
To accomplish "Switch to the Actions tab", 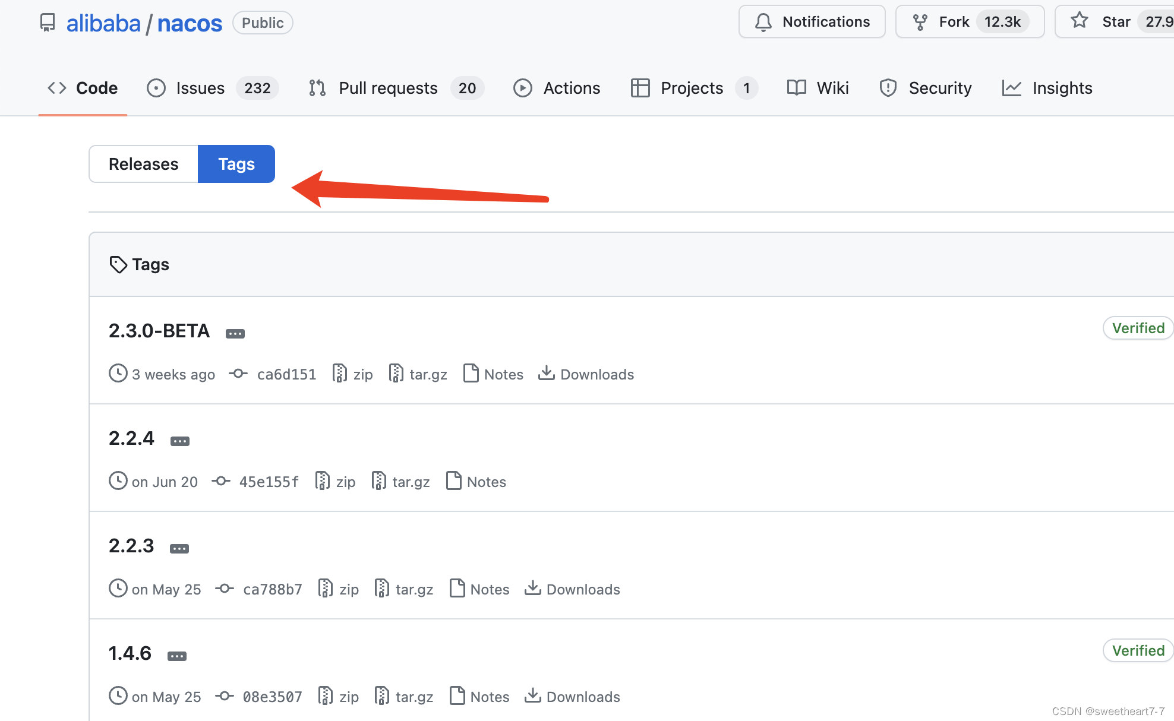I will [x=557, y=88].
